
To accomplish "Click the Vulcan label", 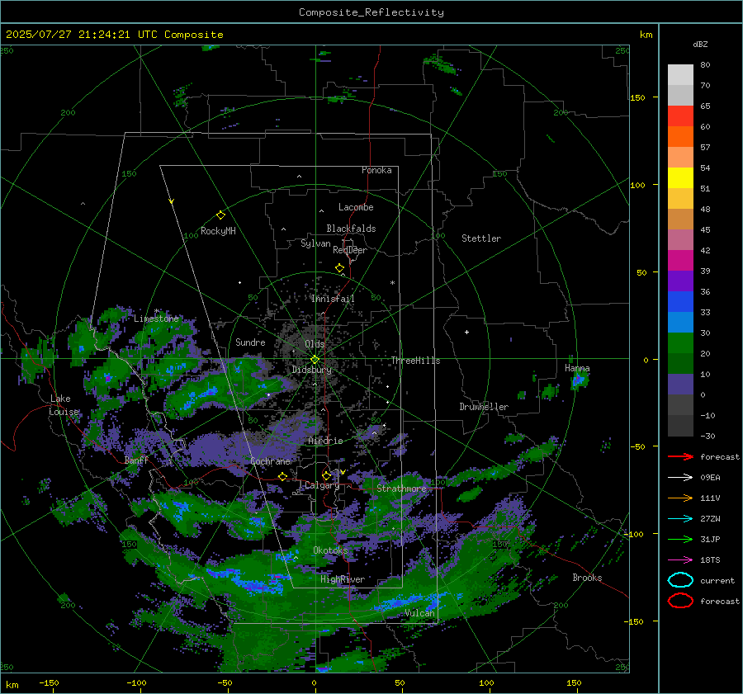I will coord(419,613).
